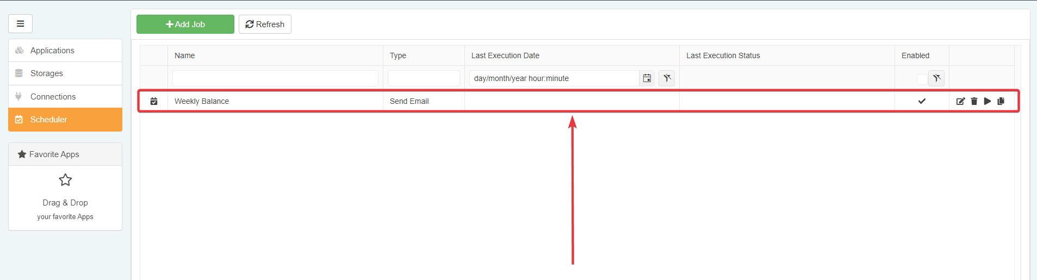Click the Enabled checkmark on Weekly Balance
The image size is (1037, 280).
point(922,101)
